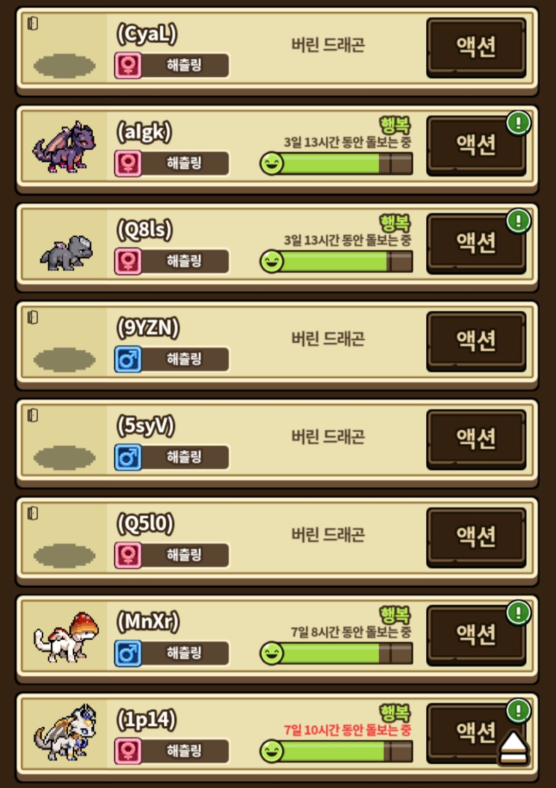Open the 액션 button for algk
The width and height of the screenshot is (556, 788).
(x=476, y=146)
